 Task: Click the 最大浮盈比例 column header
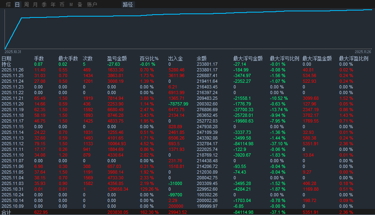tap(354, 58)
